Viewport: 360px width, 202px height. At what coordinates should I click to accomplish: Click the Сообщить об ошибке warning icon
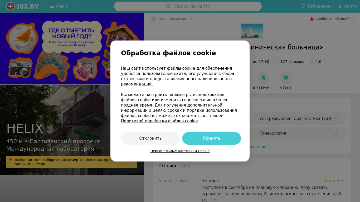click(312, 19)
